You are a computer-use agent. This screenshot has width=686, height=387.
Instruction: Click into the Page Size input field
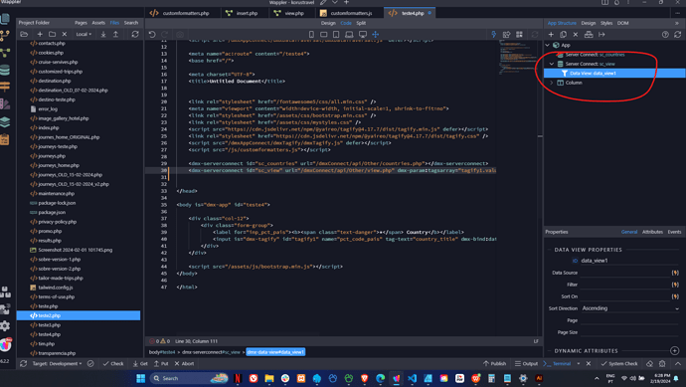tap(630, 332)
